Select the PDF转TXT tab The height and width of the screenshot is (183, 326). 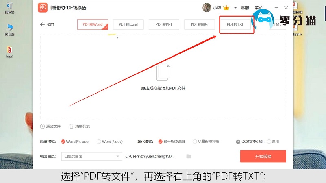pyautogui.click(x=236, y=24)
